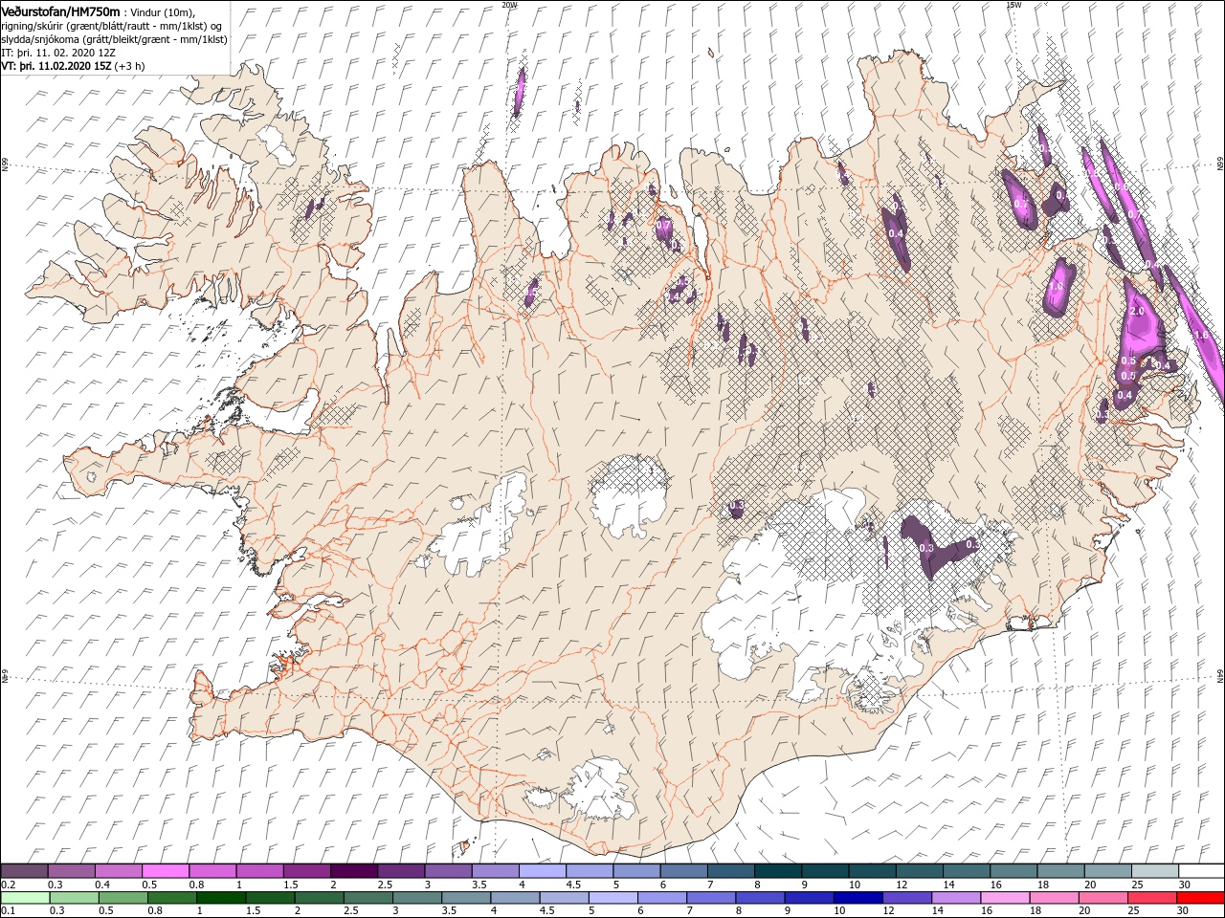
Task: Click the lower legend swatch between 16 and 18
Action: [x=1005, y=898]
